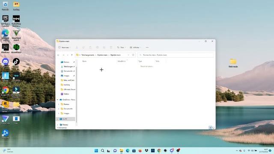274x154 pixels.
Task: Open the Riptide-main folder on the desktop
Action: point(233,63)
